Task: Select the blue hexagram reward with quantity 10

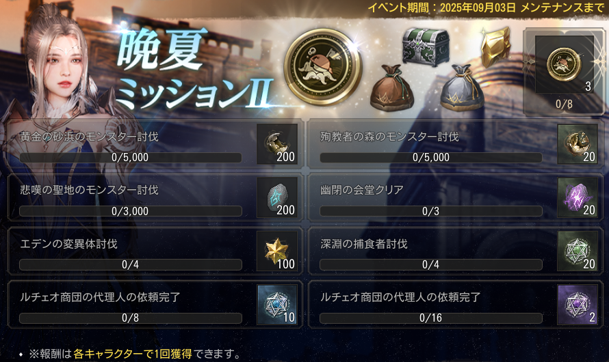Action: point(277,305)
